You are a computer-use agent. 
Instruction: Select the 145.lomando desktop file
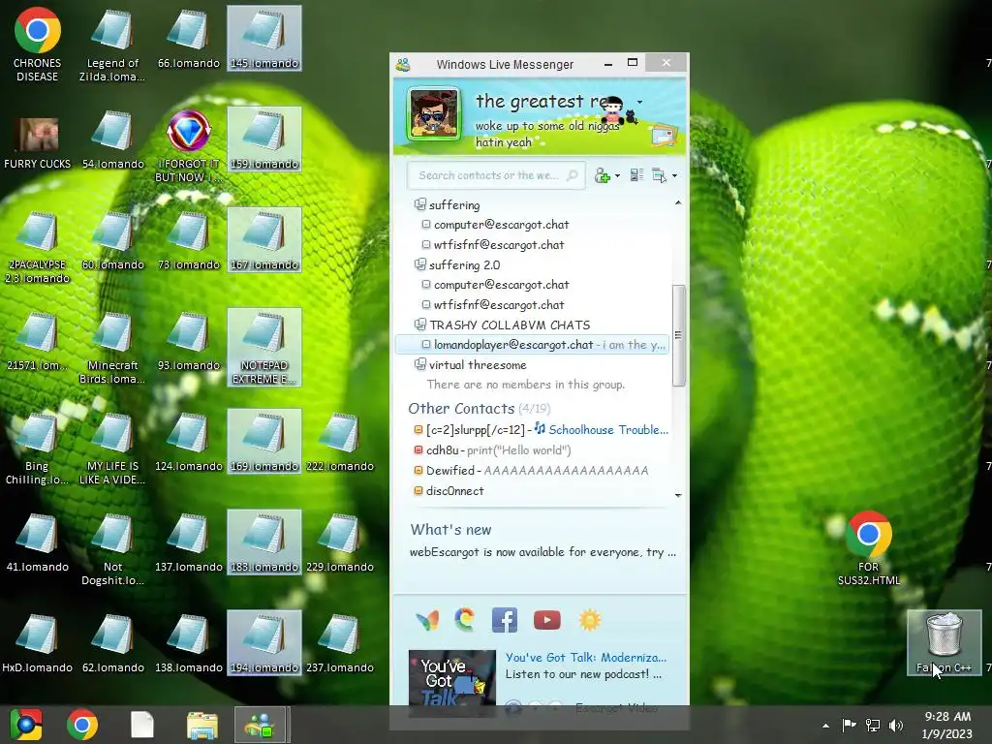tap(263, 38)
